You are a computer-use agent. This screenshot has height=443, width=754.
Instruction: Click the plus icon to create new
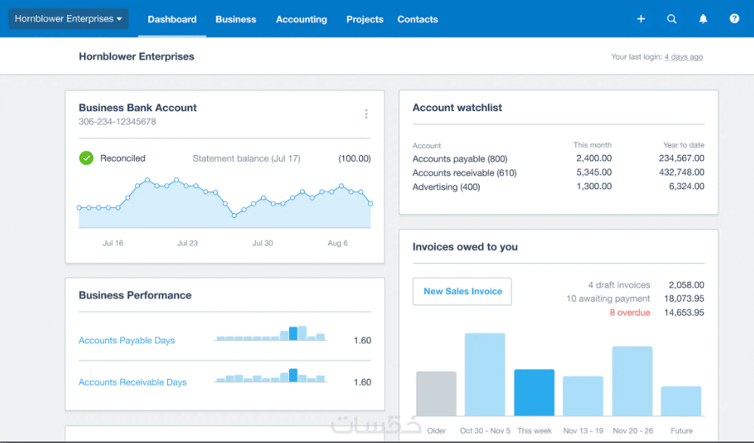click(x=641, y=19)
